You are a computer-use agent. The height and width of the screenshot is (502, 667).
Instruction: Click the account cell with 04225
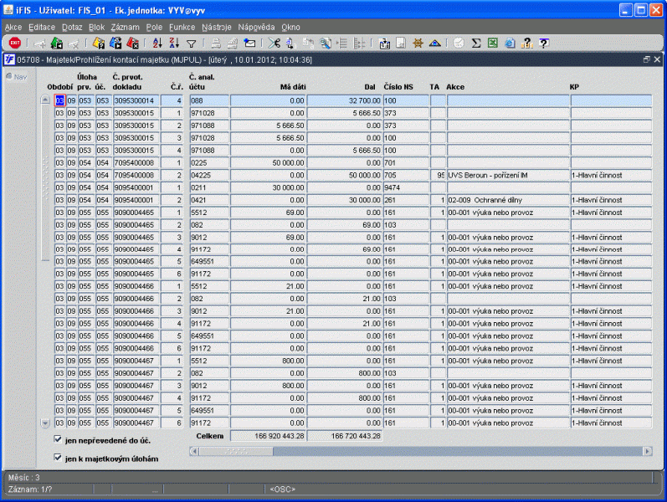pyautogui.click(x=209, y=175)
